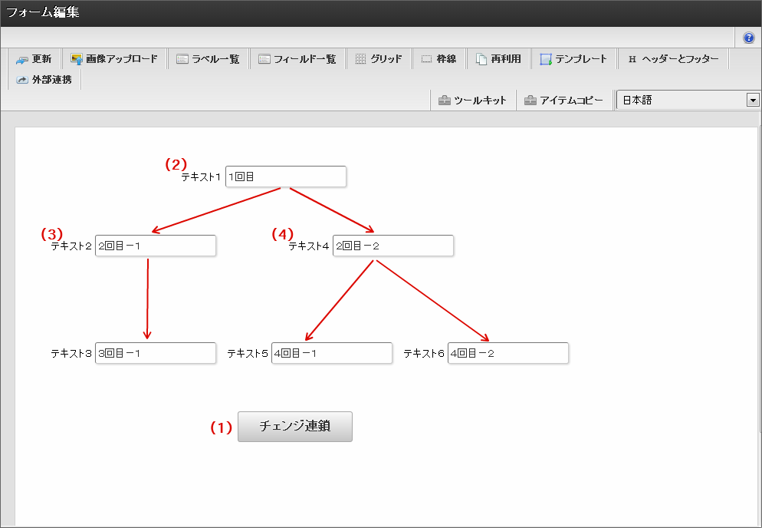Select the テキスト4 label
This screenshot has height=528, width=762.
309,246
